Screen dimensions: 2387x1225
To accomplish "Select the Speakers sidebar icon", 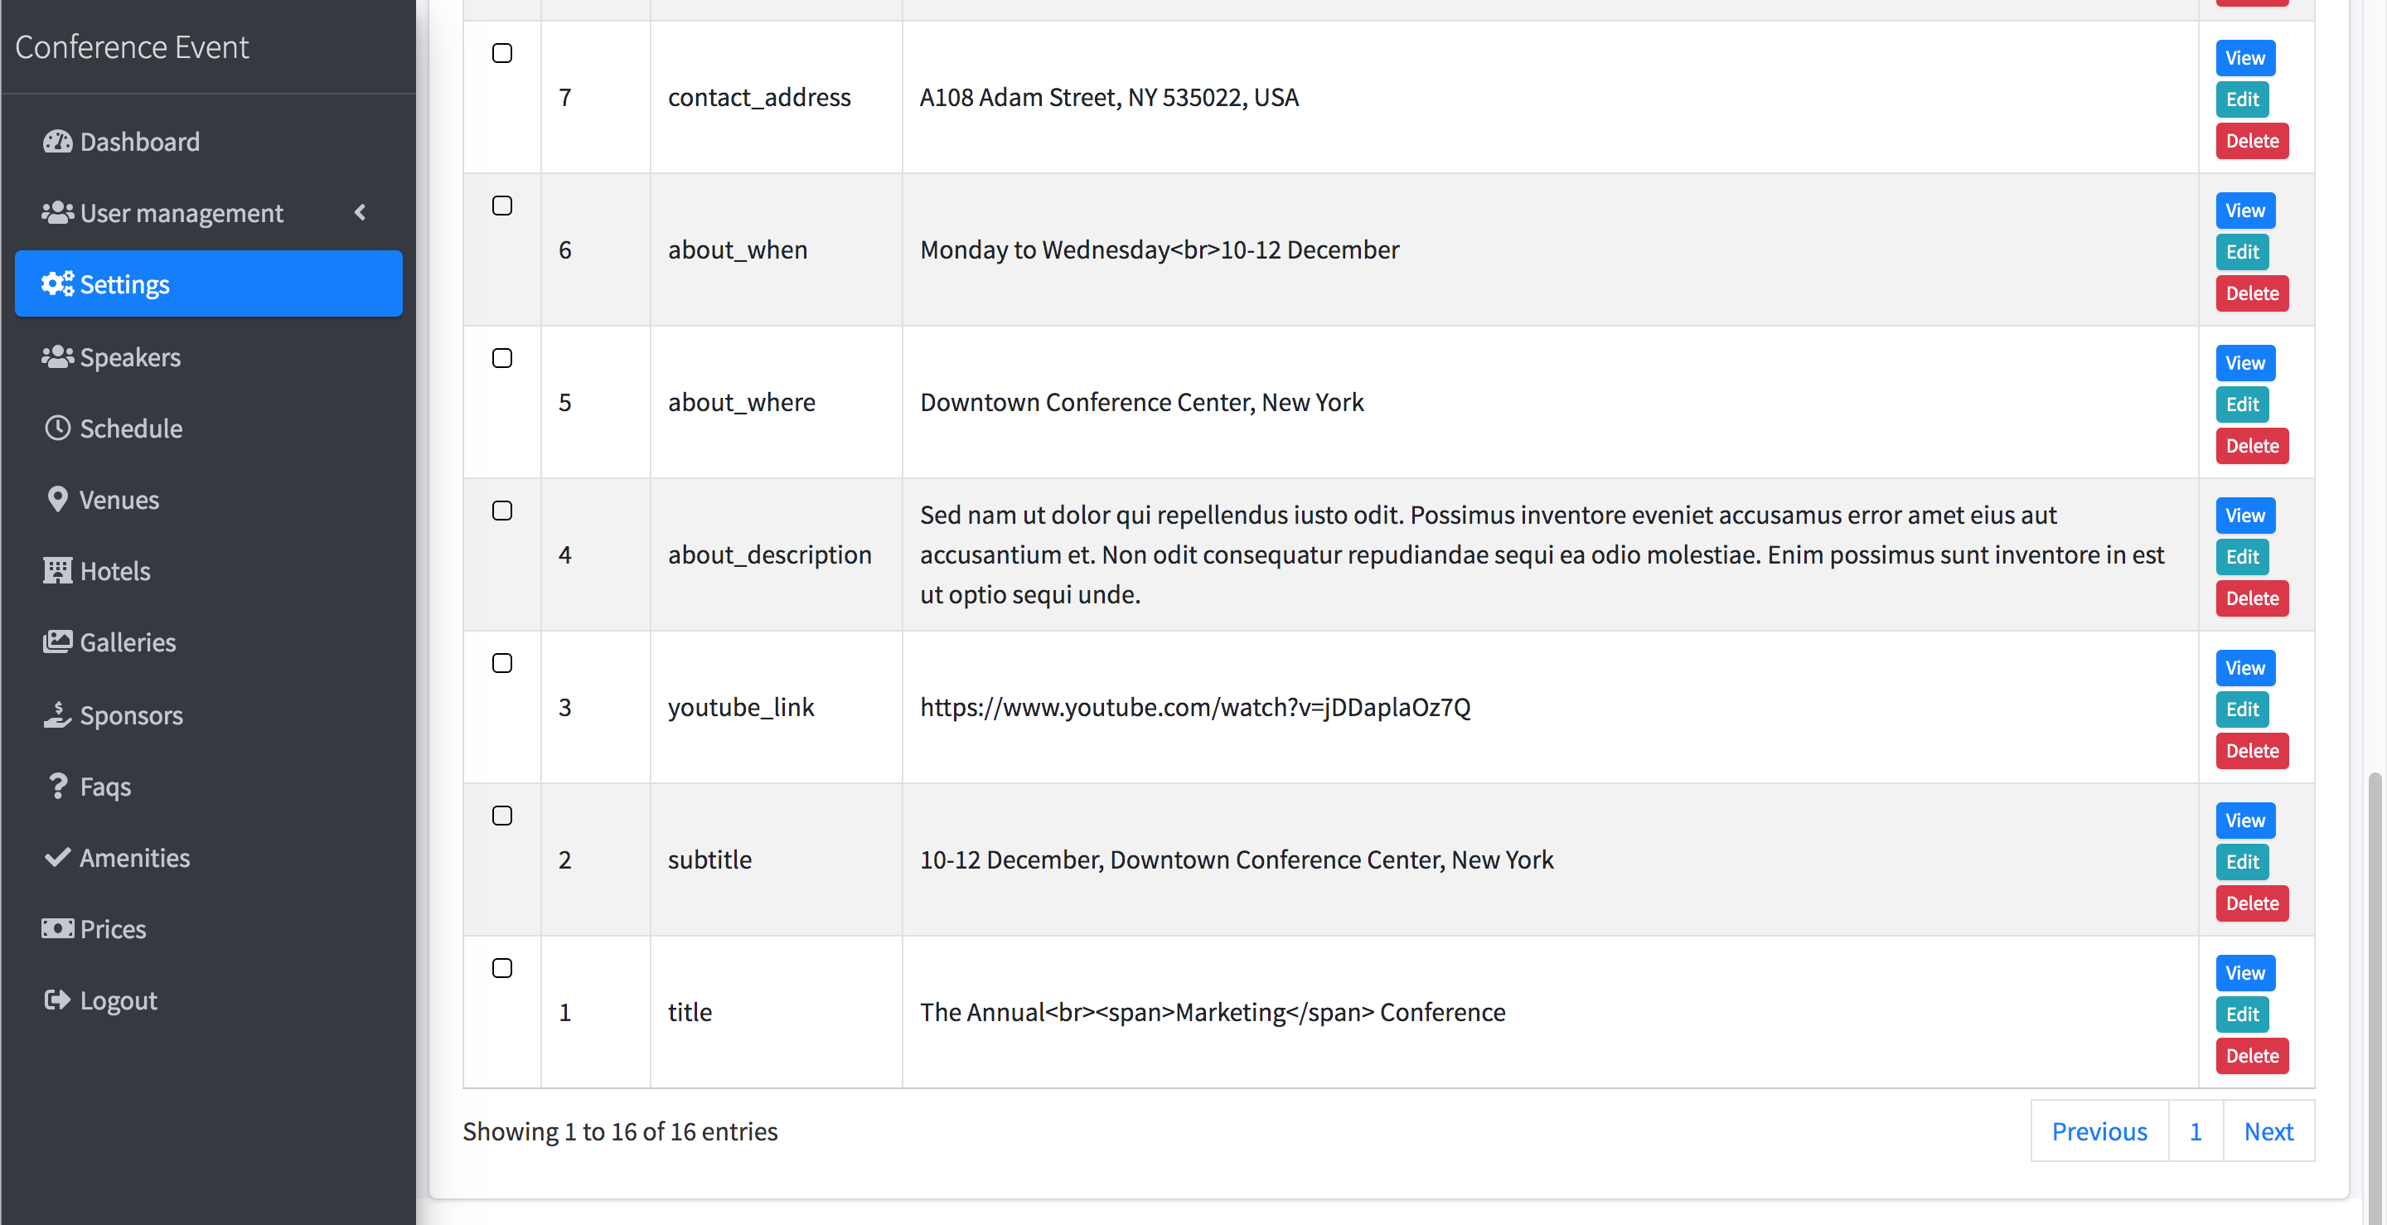I will [57, 356].
